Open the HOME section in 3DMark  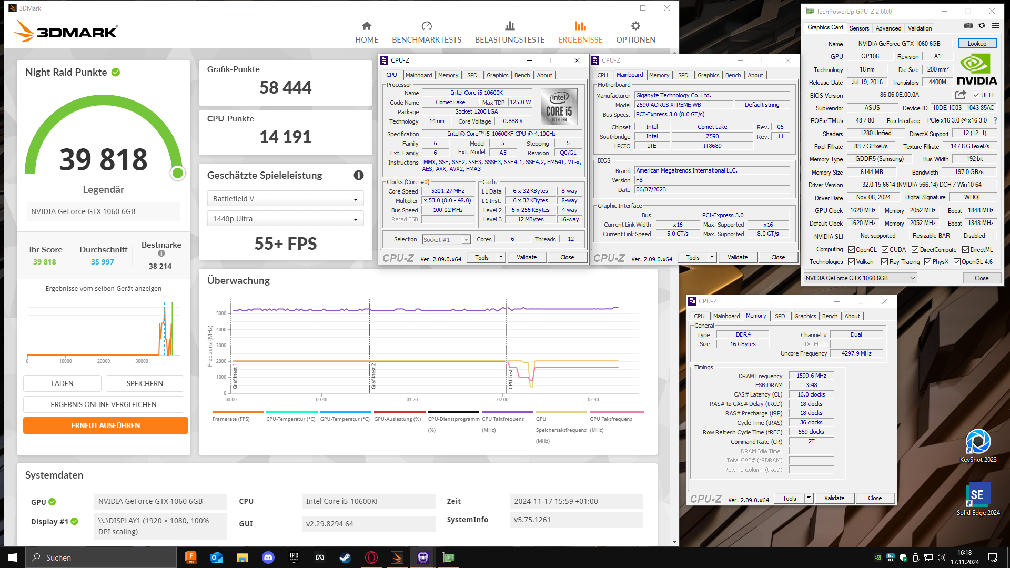367,33
